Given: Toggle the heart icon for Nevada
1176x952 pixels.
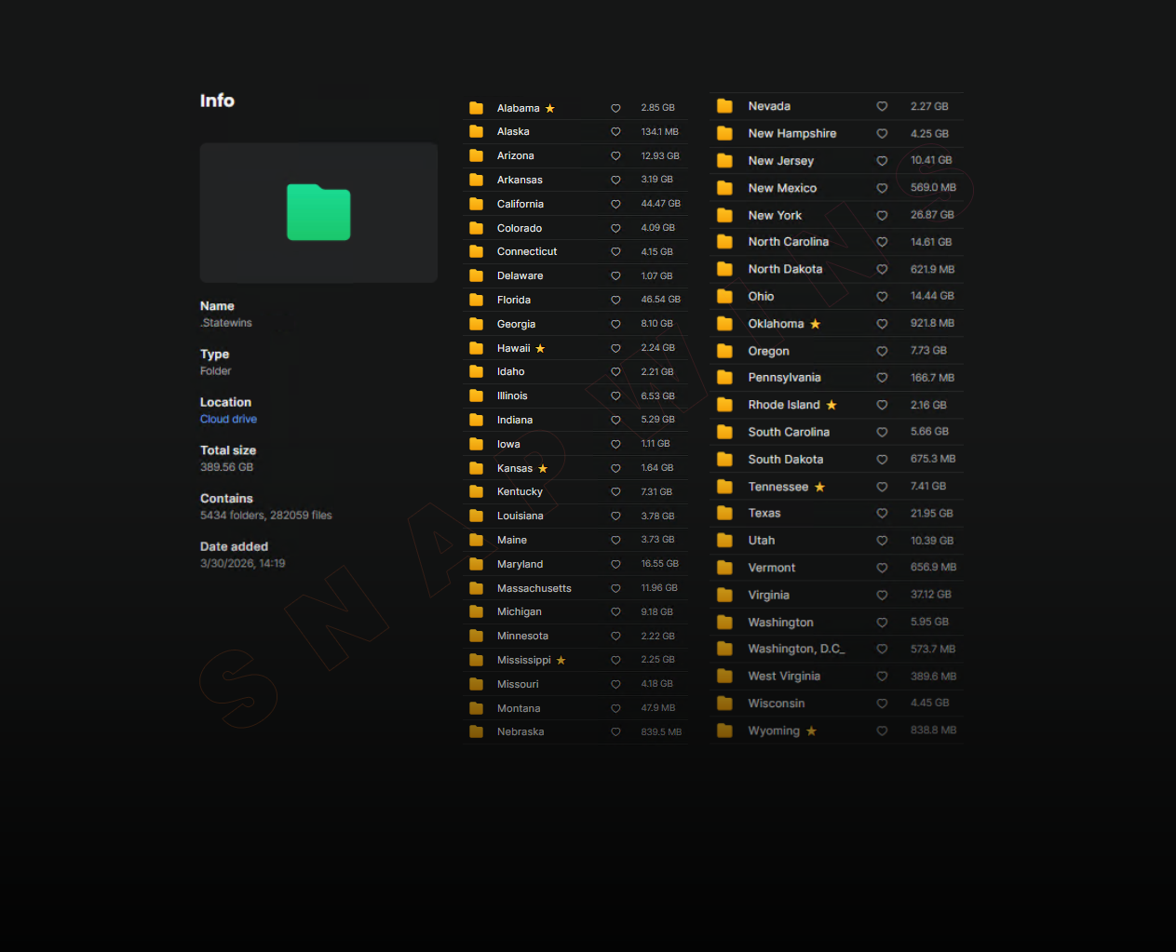Looking at the screenshot, I should (x=882, y=107).
